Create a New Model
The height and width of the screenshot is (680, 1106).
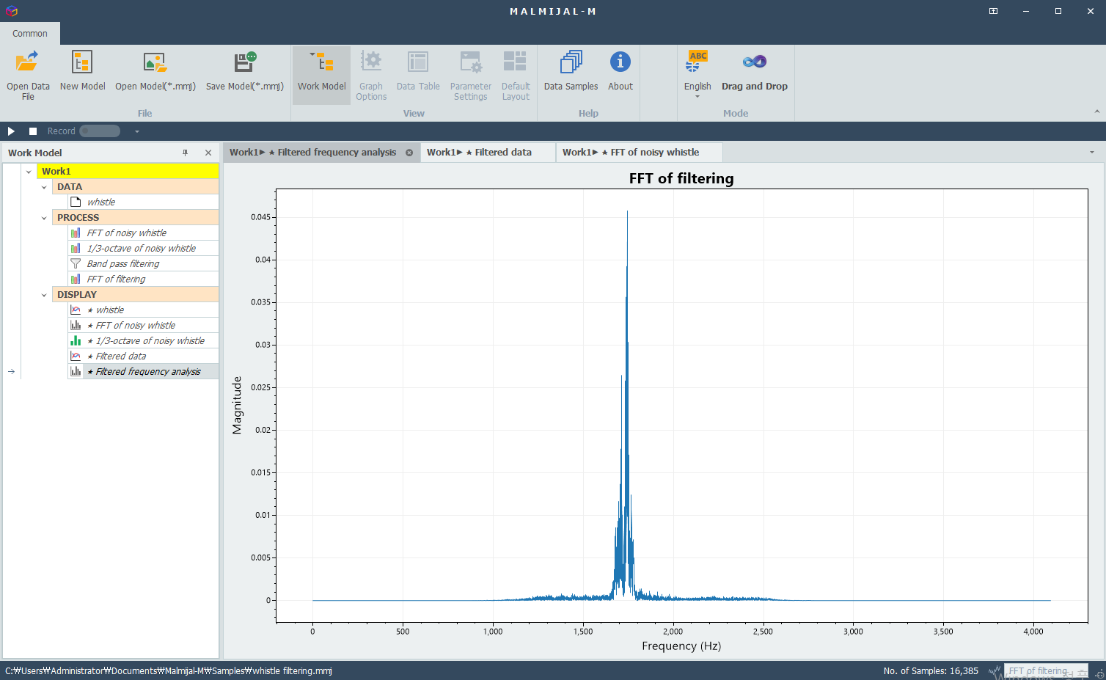(82, 72)
